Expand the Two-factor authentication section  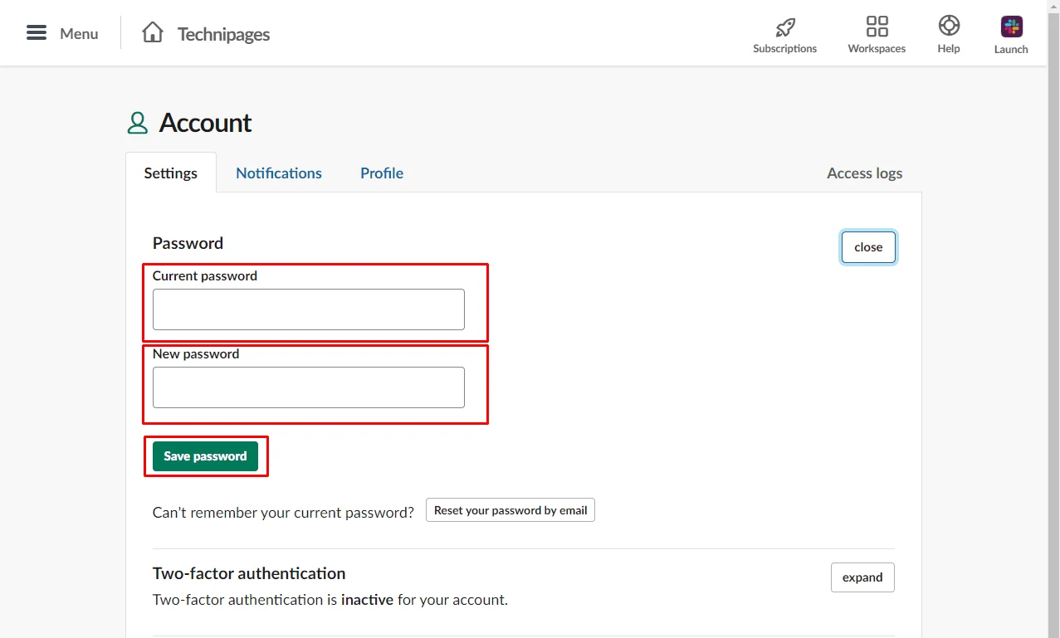pyautogui.click(x=862, y=577)
